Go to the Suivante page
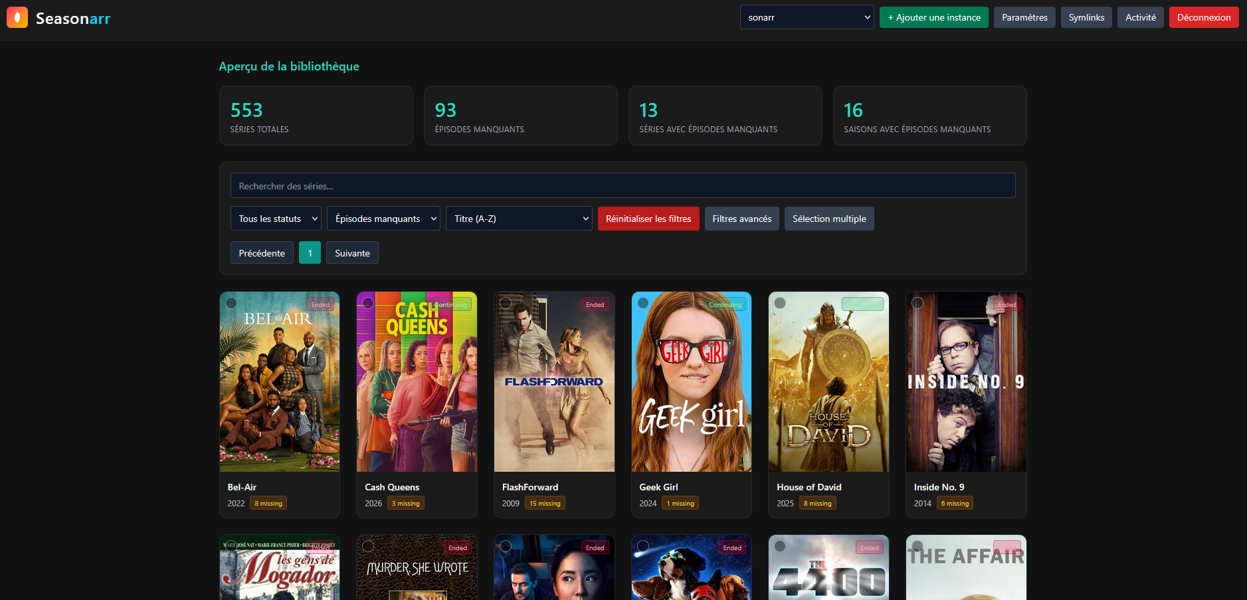This screenshot has width=1247, height=600. pos(352,253)
